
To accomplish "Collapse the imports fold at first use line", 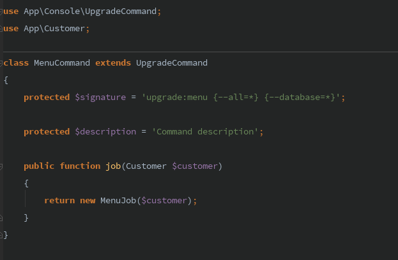I will (2, 12).
